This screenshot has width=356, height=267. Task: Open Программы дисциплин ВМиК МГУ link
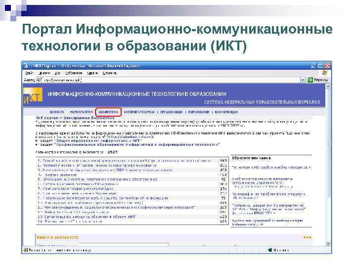coord(268,209)
